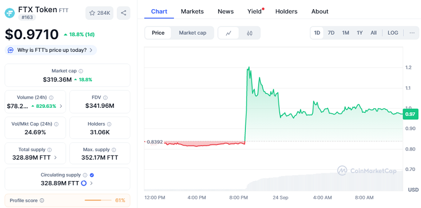Open more chart options ellipsis menu
421x208 pixels.
412,33
